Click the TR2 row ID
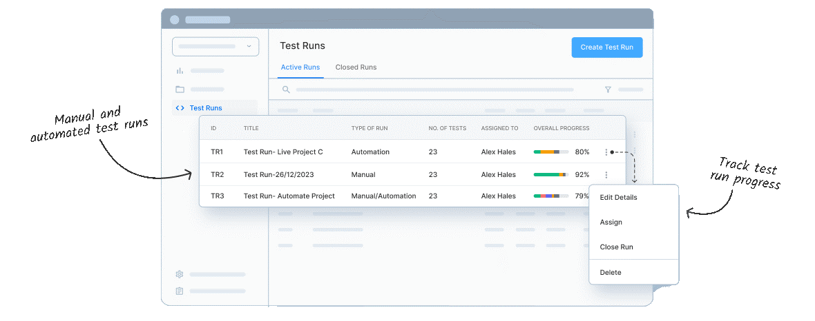 click(218, 175)
